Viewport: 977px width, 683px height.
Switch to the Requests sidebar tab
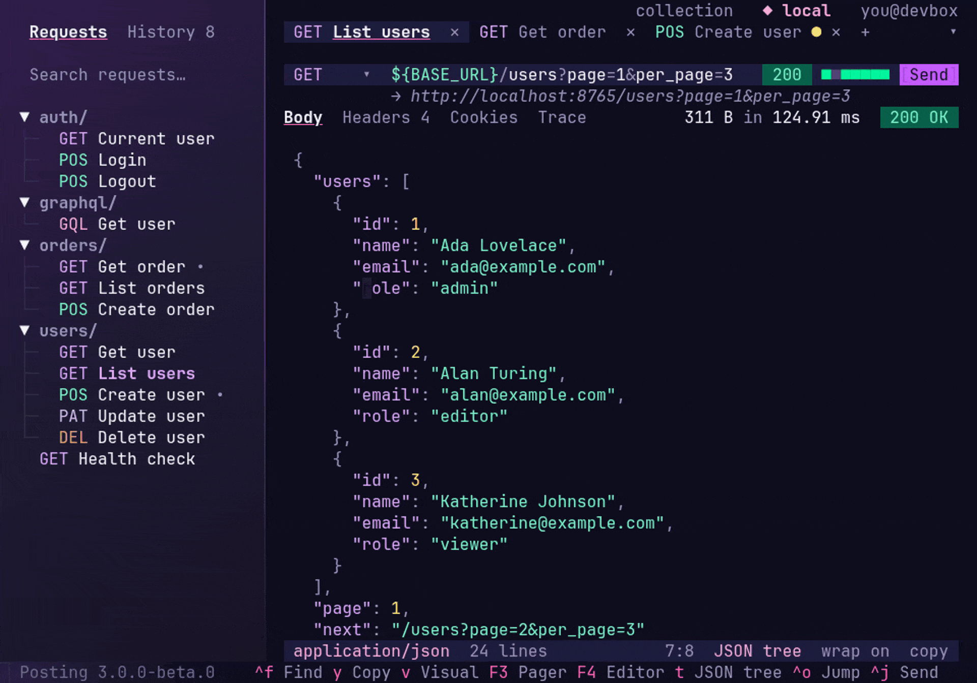tap(68, 32)
